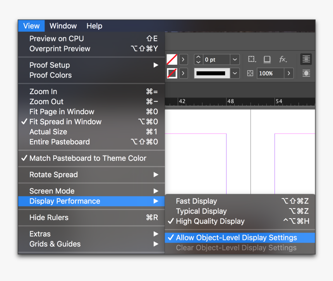This screenshot has height=281, width=333.
Task: Select the stroke swatch with red slash
Action: point(172,73)
